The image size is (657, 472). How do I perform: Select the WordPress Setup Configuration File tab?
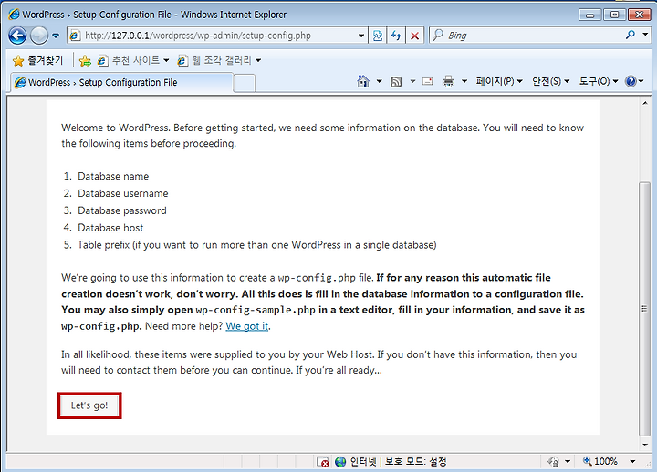121,82
